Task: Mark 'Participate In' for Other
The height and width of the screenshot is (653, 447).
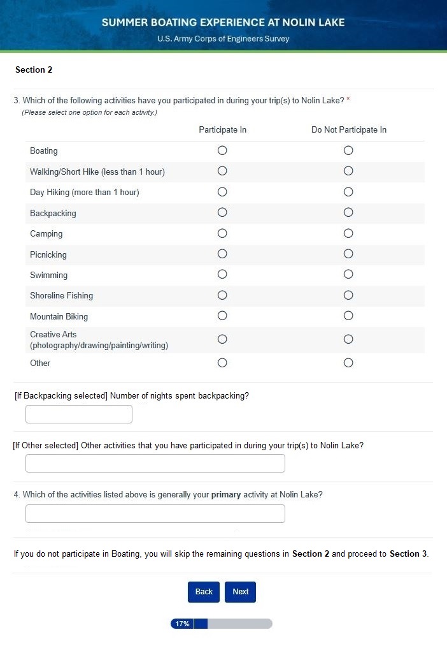Action: point(222,363)
